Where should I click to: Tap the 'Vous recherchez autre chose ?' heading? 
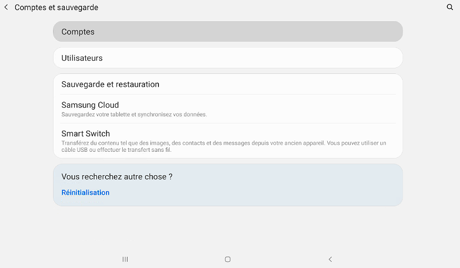coord(117,177)
